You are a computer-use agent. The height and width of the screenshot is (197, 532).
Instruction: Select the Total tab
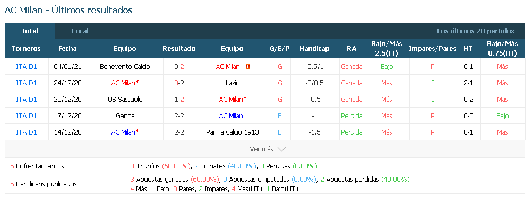(x=30, y=31)
